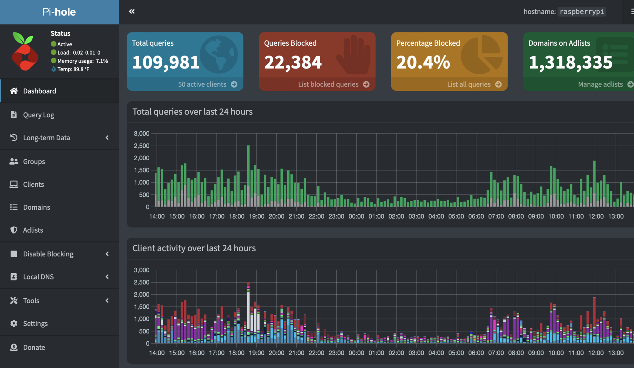
Task: Click the Adlists shield icon
Action: pyautogui.click(x=14, y=230)
